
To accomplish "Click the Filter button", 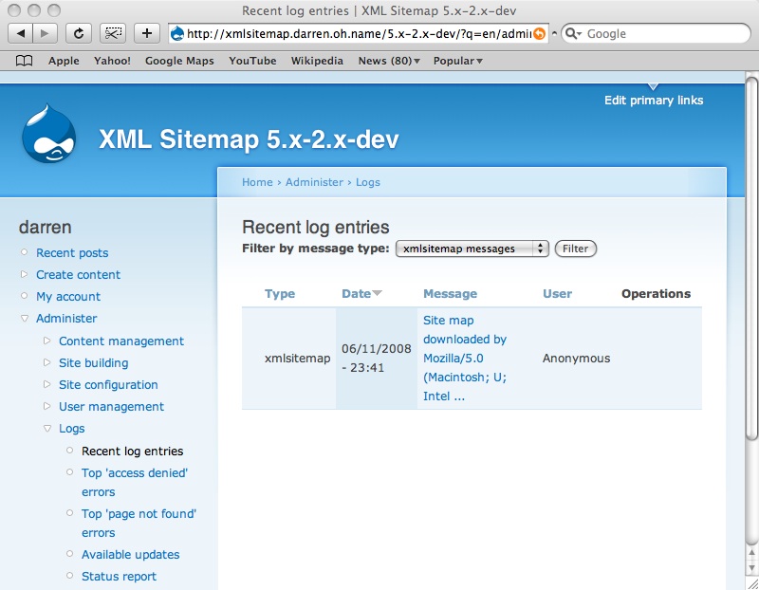I will click(576, 249).
